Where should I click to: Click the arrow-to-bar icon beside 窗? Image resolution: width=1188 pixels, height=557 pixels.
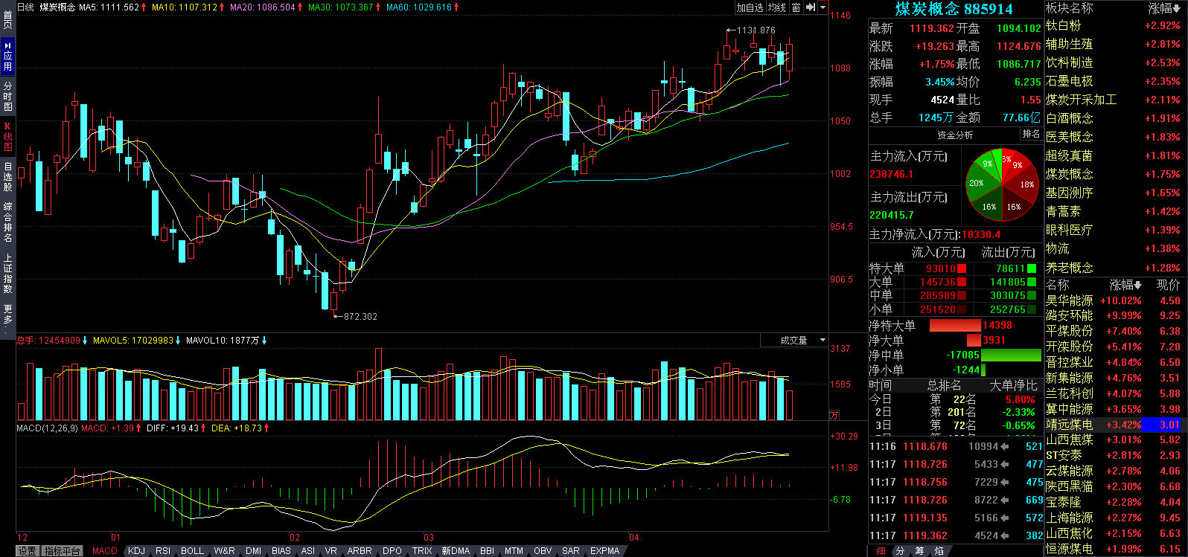(x=811, y=7)
